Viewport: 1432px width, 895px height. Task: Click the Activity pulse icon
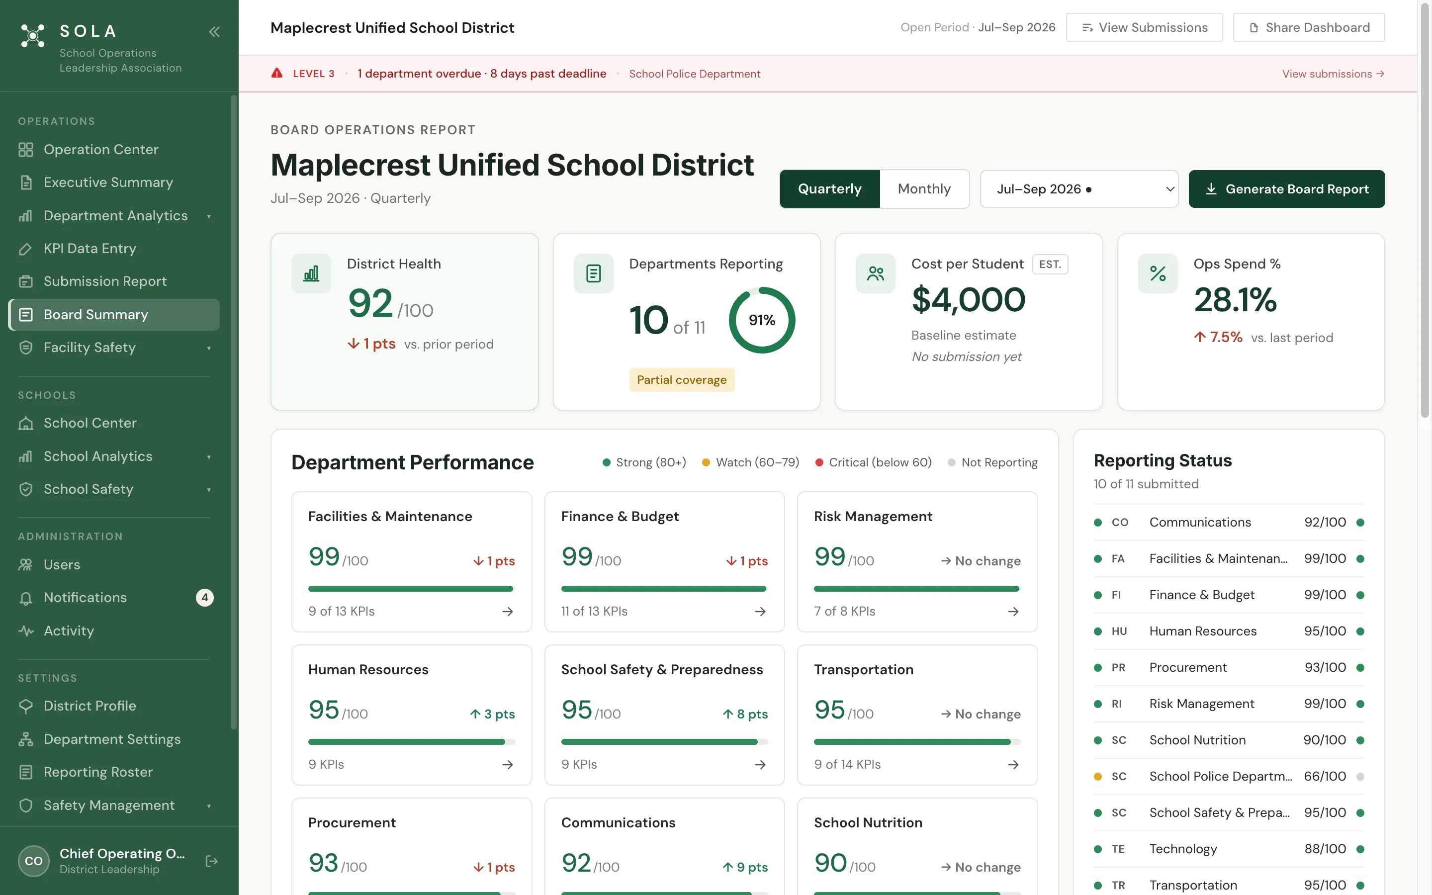pos(25,631)
